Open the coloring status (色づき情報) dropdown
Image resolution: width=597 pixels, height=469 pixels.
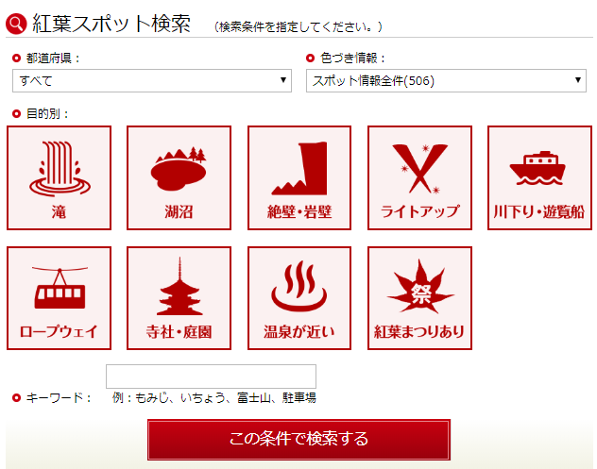[x=446, y=80]
